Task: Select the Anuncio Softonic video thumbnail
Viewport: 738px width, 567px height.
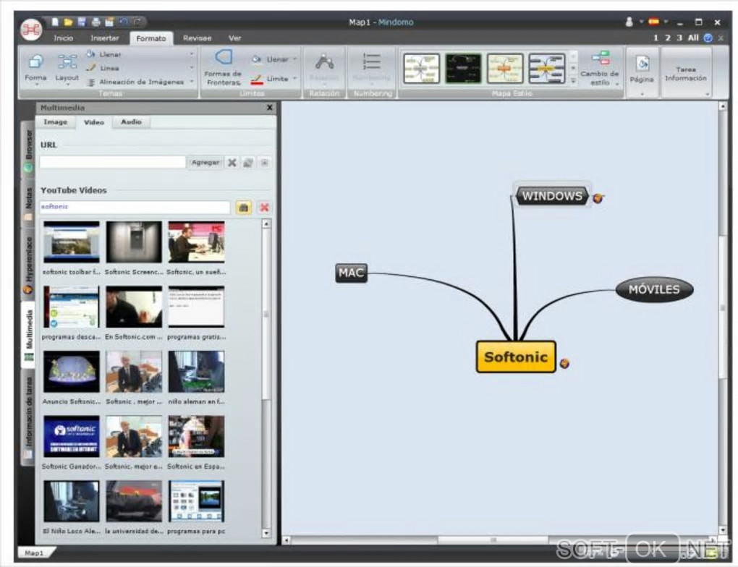Action: coord(72,371)
